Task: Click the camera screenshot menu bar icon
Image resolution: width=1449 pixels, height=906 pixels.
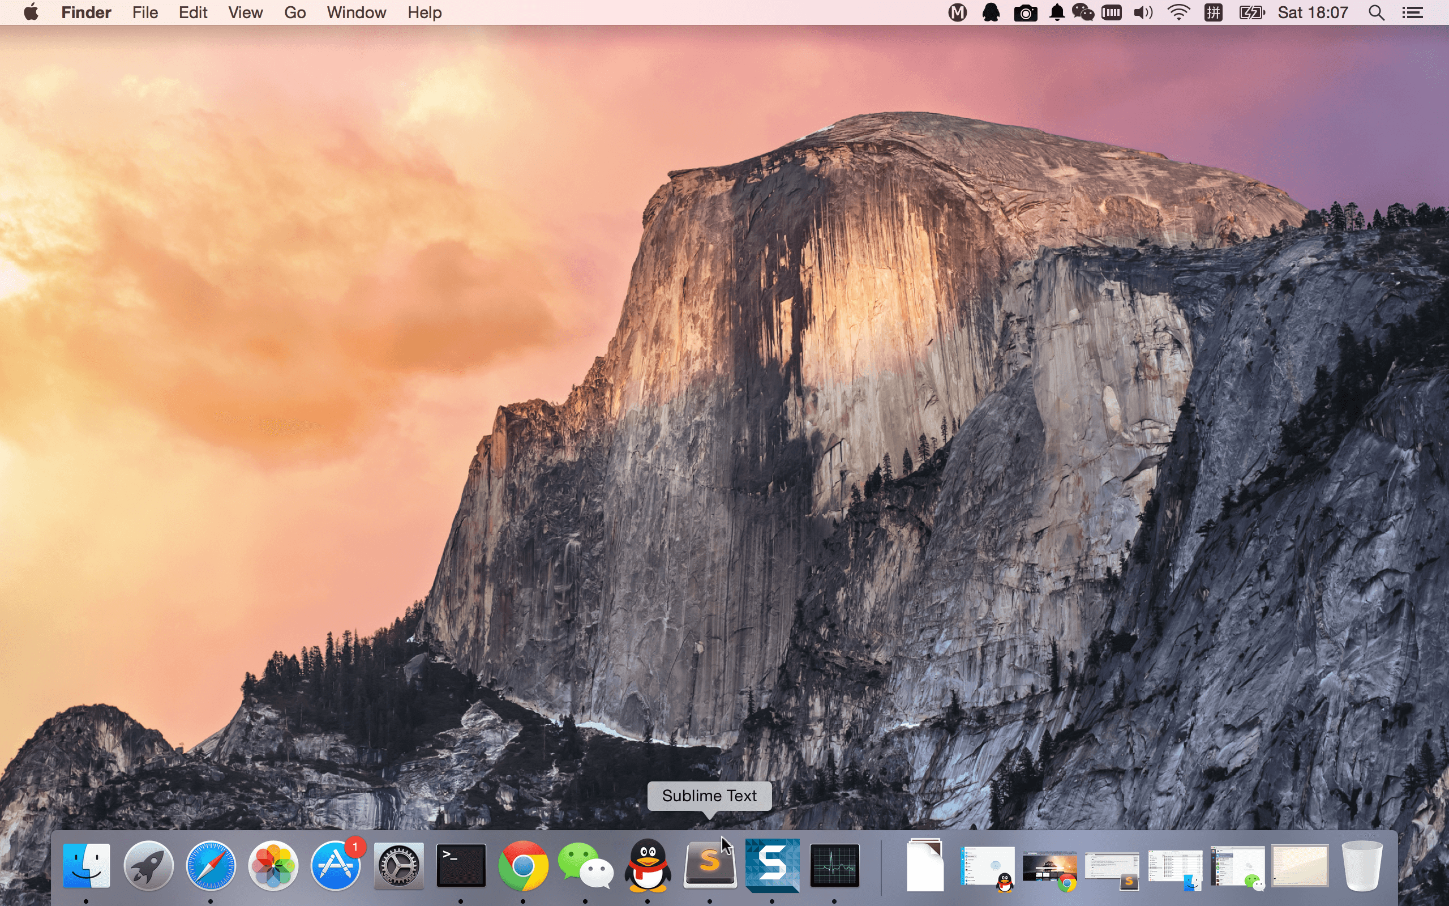Action: coord(1025,12)
